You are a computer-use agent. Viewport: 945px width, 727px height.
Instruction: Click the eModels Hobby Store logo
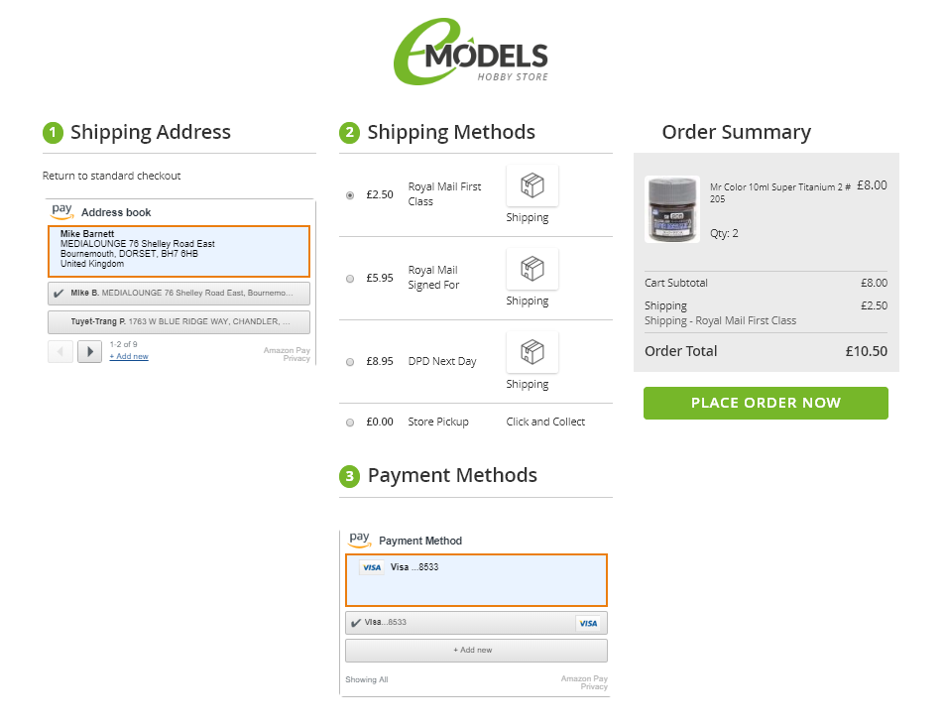[x=471, y=52]
